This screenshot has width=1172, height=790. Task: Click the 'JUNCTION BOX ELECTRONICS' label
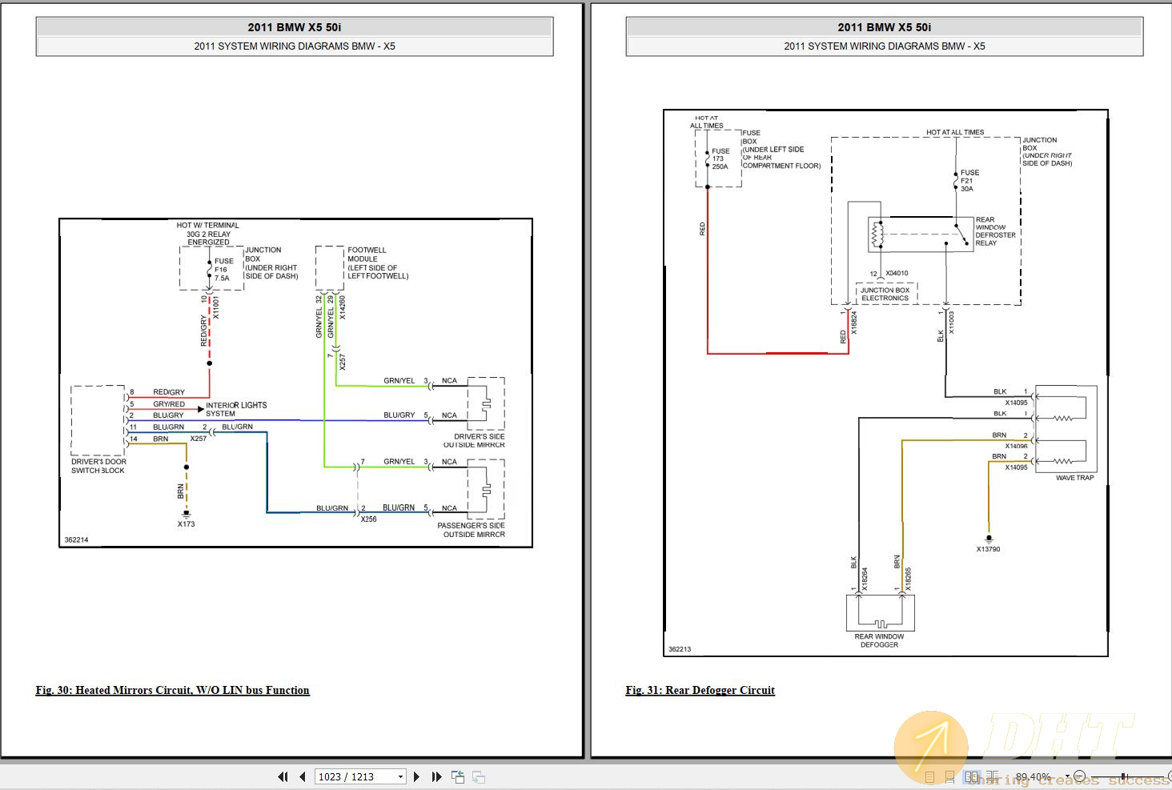pyautogui.click(x=885, y=294)
